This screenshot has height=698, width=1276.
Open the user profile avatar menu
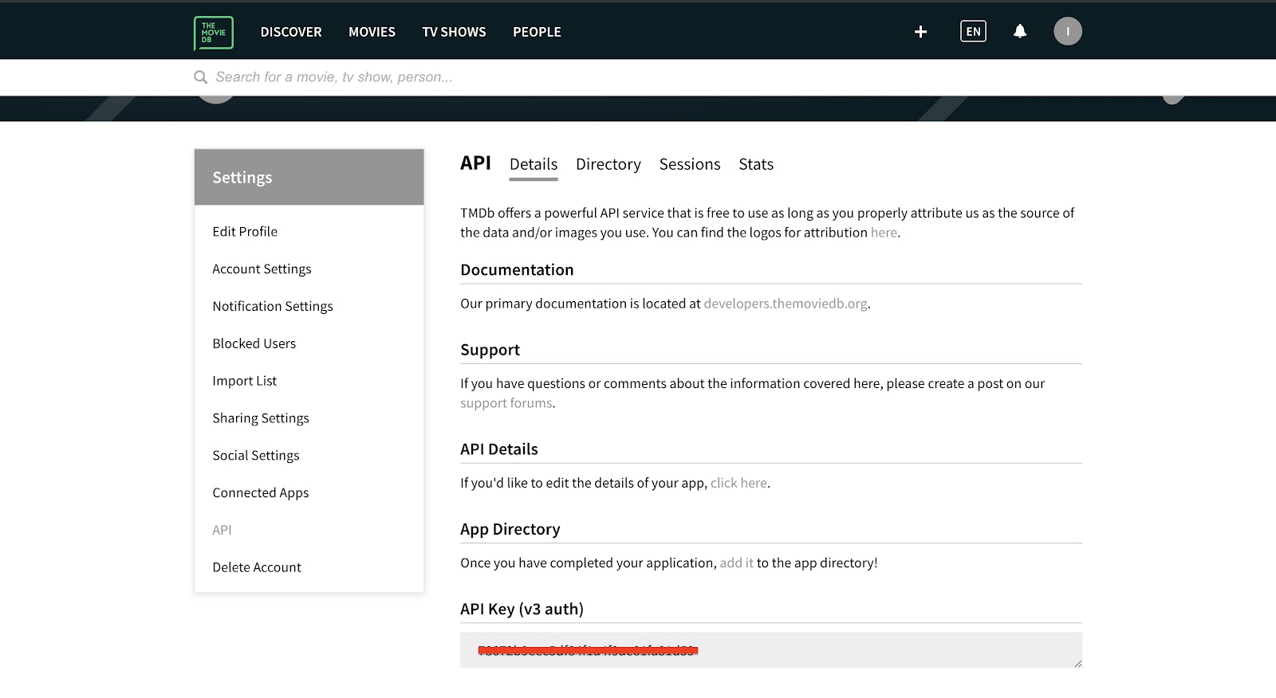pos(1067,32)
